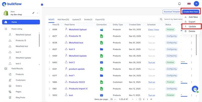
Task: Switch to the All(47) tab
Action: [51, 20]
